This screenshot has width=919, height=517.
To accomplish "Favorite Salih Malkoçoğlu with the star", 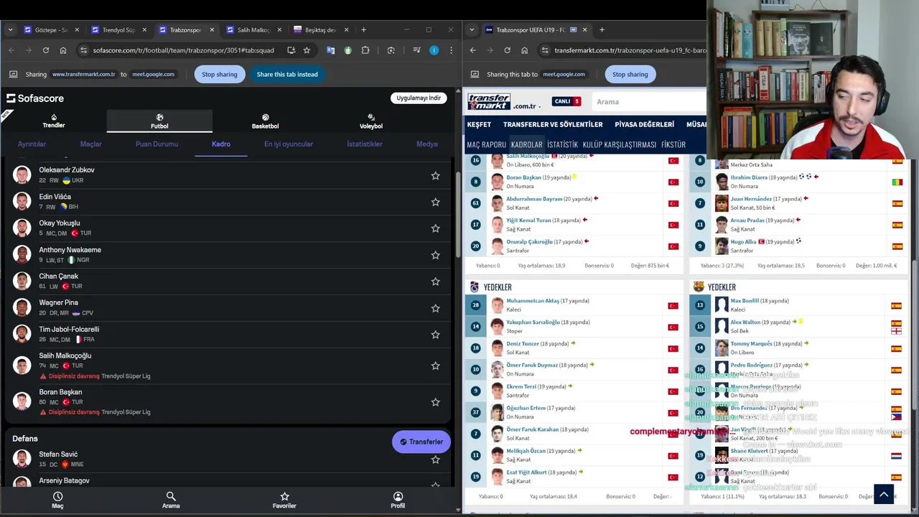I will click(x=435, y=365).
